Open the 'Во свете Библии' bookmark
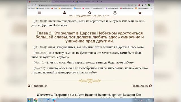 (98, 8)
